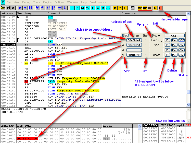
Task: Restart program with the rewind icon
Action: (8, 8)
